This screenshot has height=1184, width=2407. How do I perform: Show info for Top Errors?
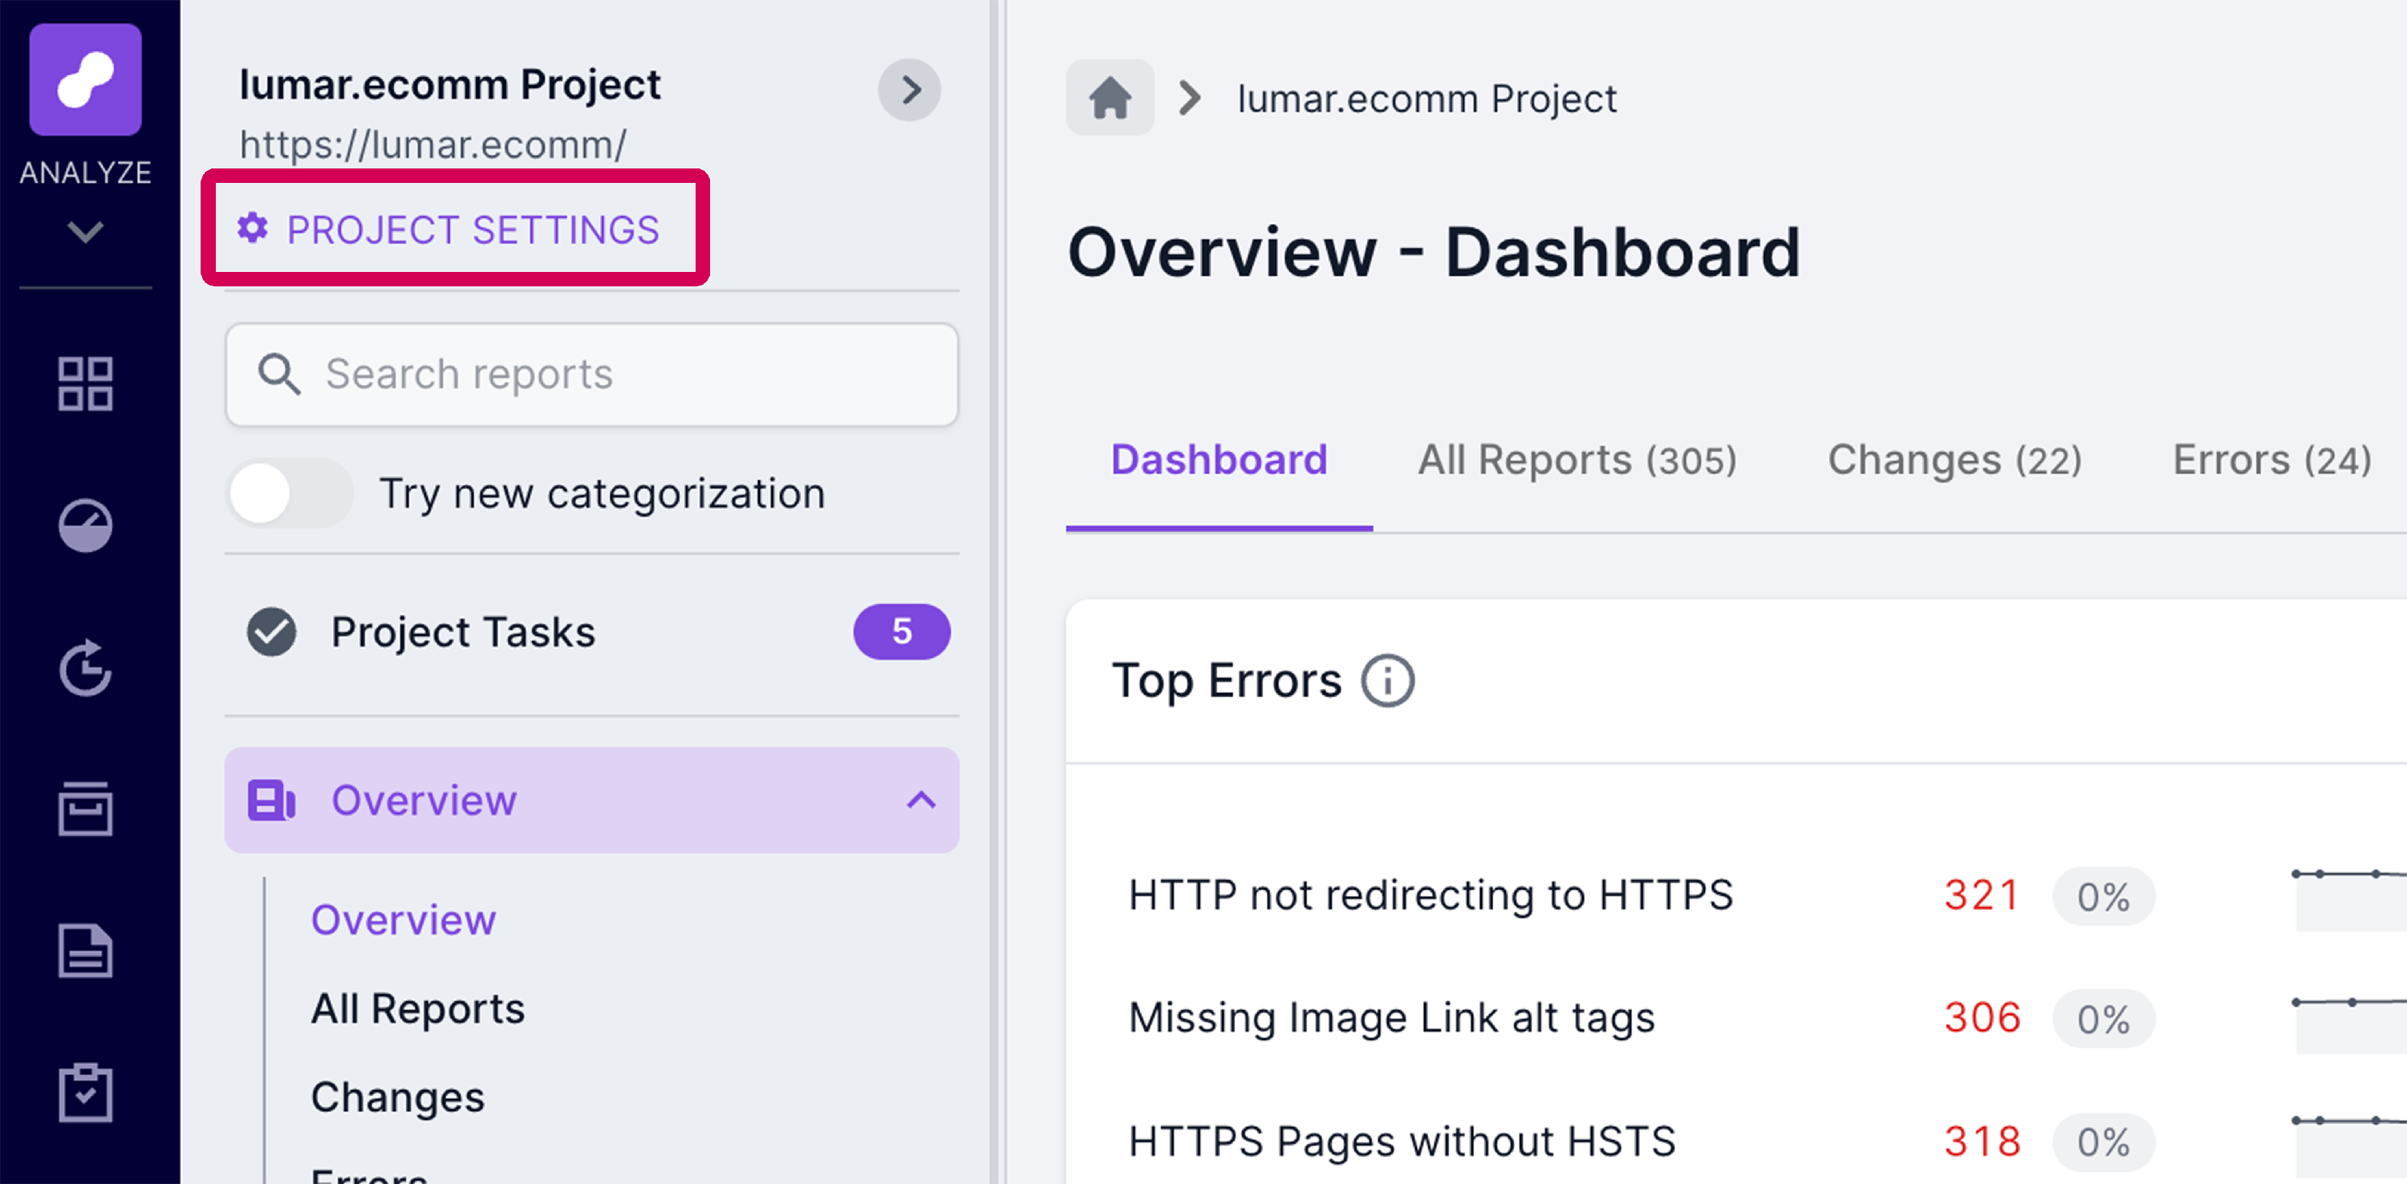pos(1386,680)
